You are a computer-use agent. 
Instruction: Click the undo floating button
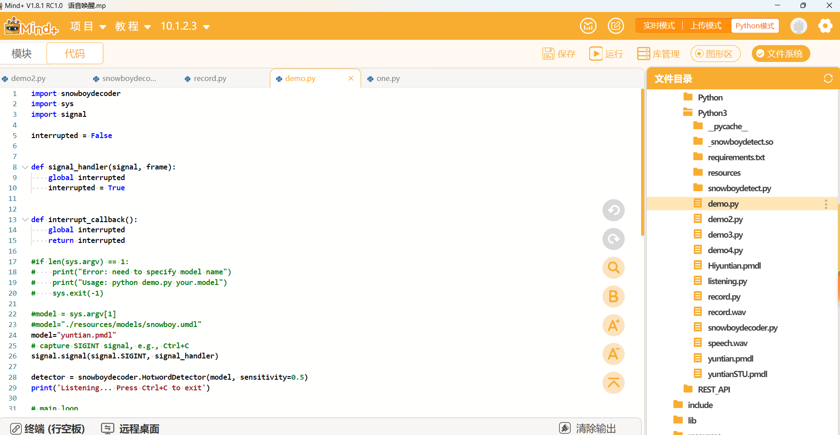coord(614,210)
